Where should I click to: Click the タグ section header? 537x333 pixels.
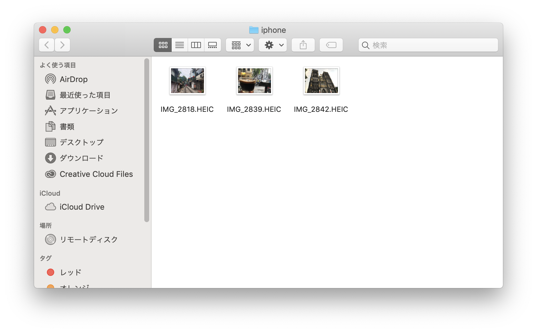(46, 258)
